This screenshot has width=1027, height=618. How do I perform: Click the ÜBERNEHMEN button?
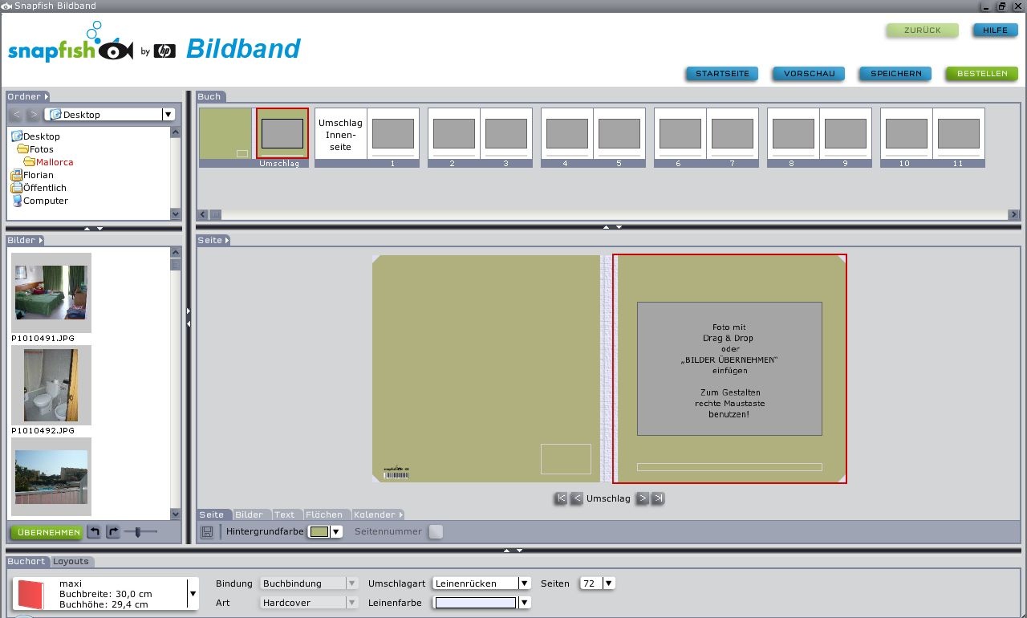point(47,532)
